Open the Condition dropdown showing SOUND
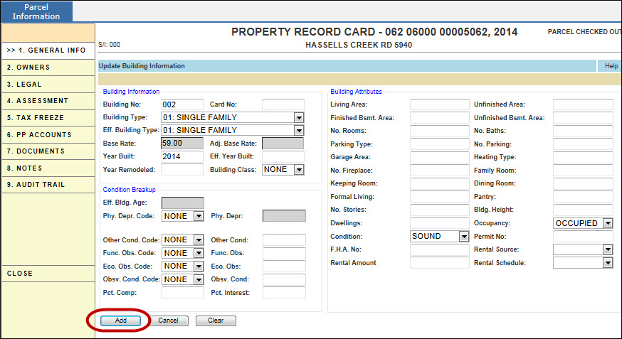Image resolution: width=622 pixels, height=339 pixels. coord(463,237)
